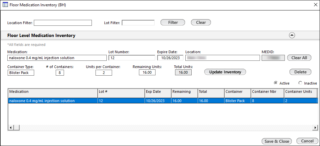
Task: Click the Clear All button
Action: point(299,58)
